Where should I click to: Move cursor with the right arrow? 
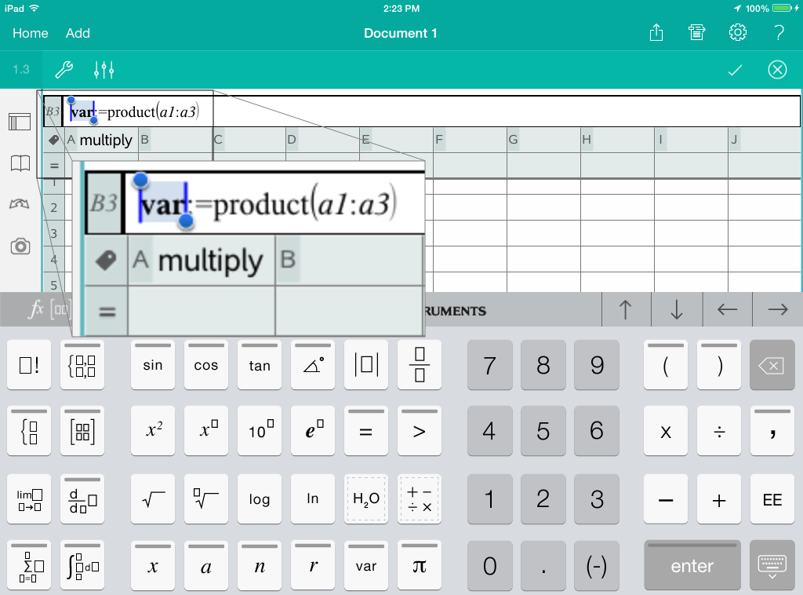pyautogui.click(x=777, y=310)
